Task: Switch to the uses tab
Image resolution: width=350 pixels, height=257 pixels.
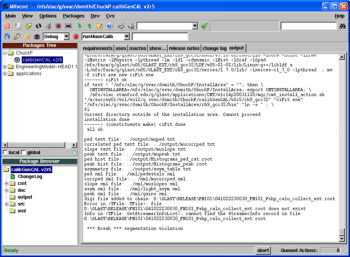Action: click(121, 48)
